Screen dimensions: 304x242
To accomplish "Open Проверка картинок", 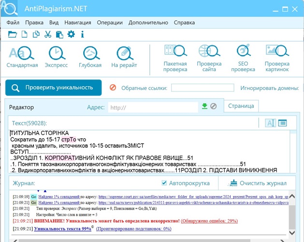I will [x=277, y=58].
